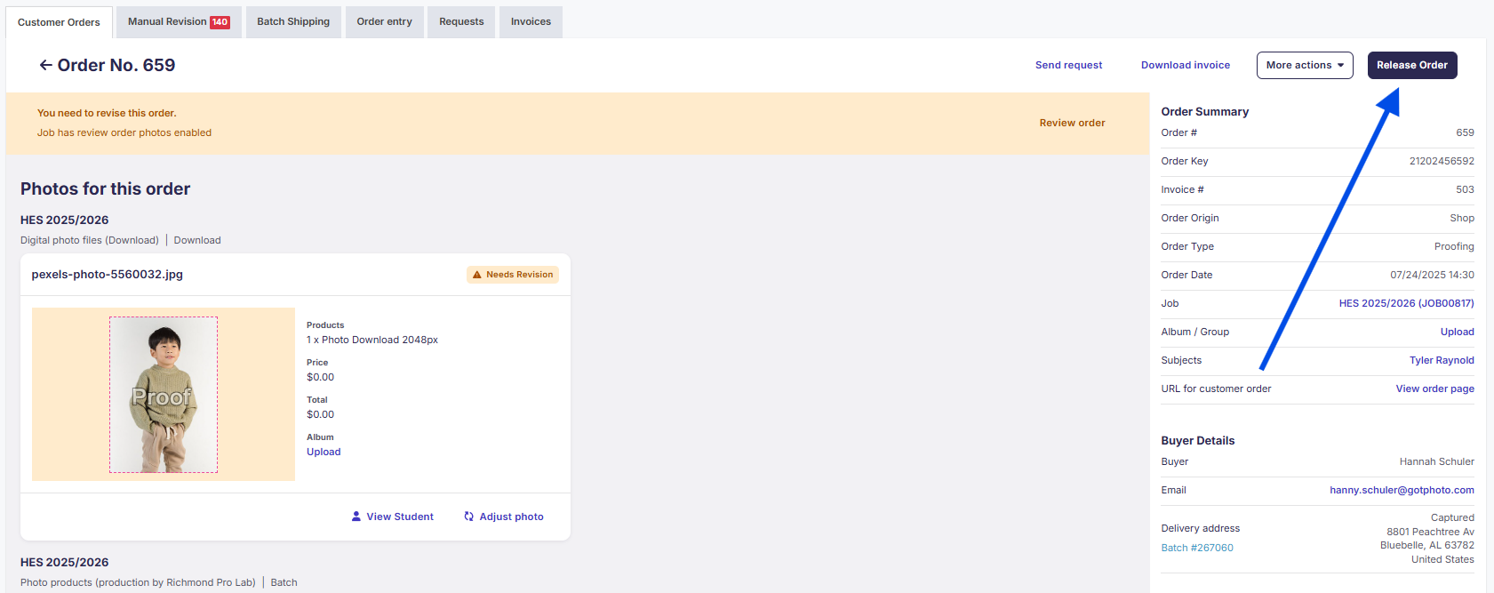Go back using the arrow beside Order No. 659
Image resolution: width=1494 pixels, height=593 pixels.
[45, 65]
